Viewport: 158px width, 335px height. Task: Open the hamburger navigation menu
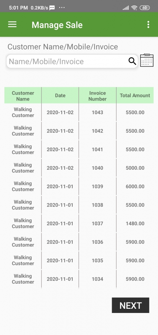(12, 25)
